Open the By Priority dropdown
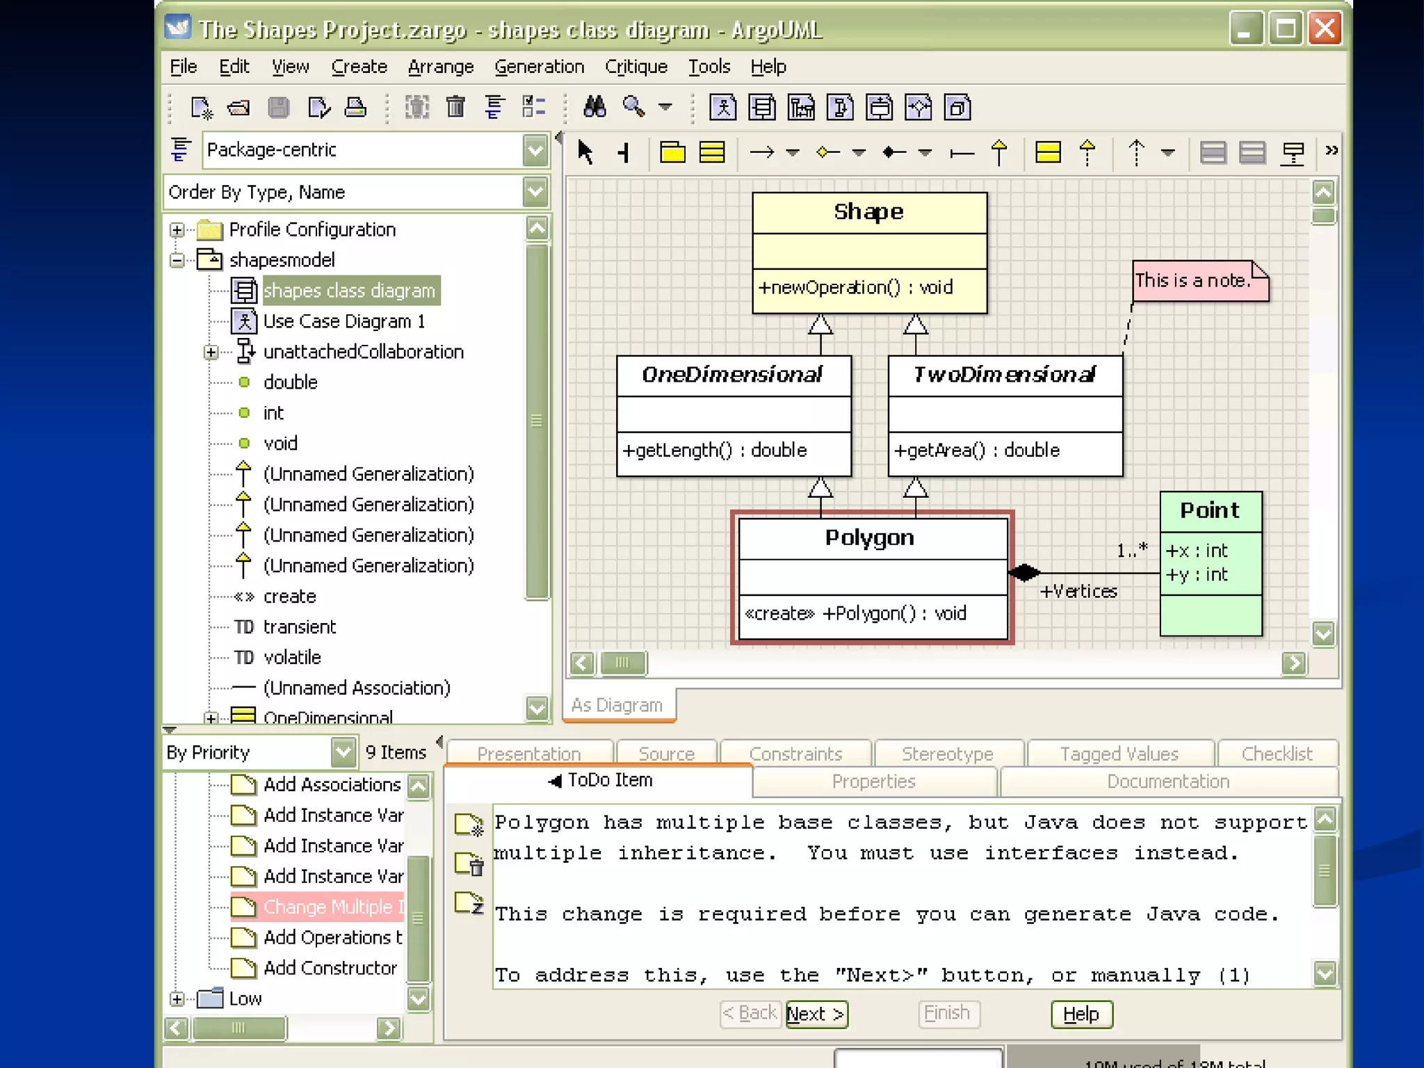The image size is (1424, 1068). 343,752
